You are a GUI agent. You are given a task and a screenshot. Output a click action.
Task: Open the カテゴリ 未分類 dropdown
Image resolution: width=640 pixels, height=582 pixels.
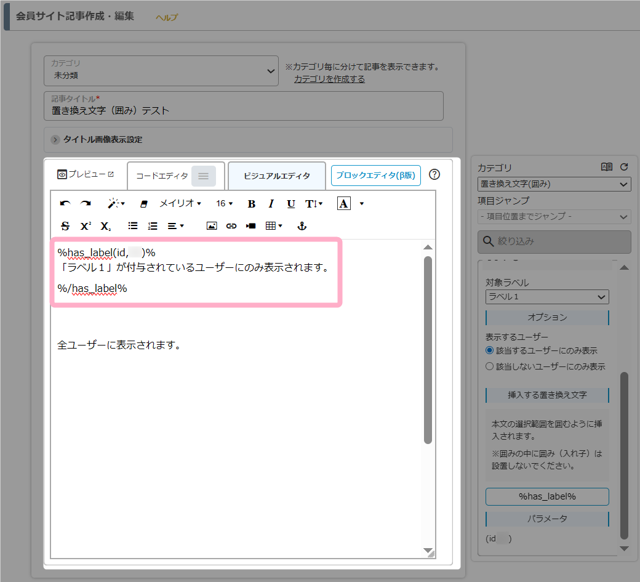(x=161, y=71)
